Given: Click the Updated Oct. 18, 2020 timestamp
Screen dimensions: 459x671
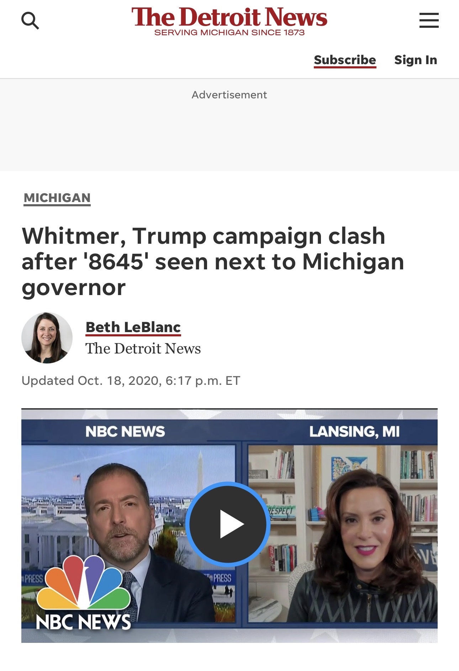Looking at the screenshot, I should (x=131, y=381).
